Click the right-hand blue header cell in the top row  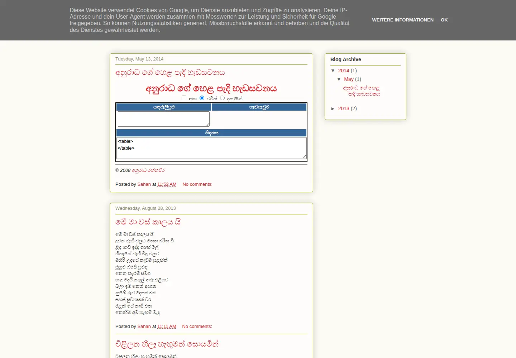click(x=259, y=107)
